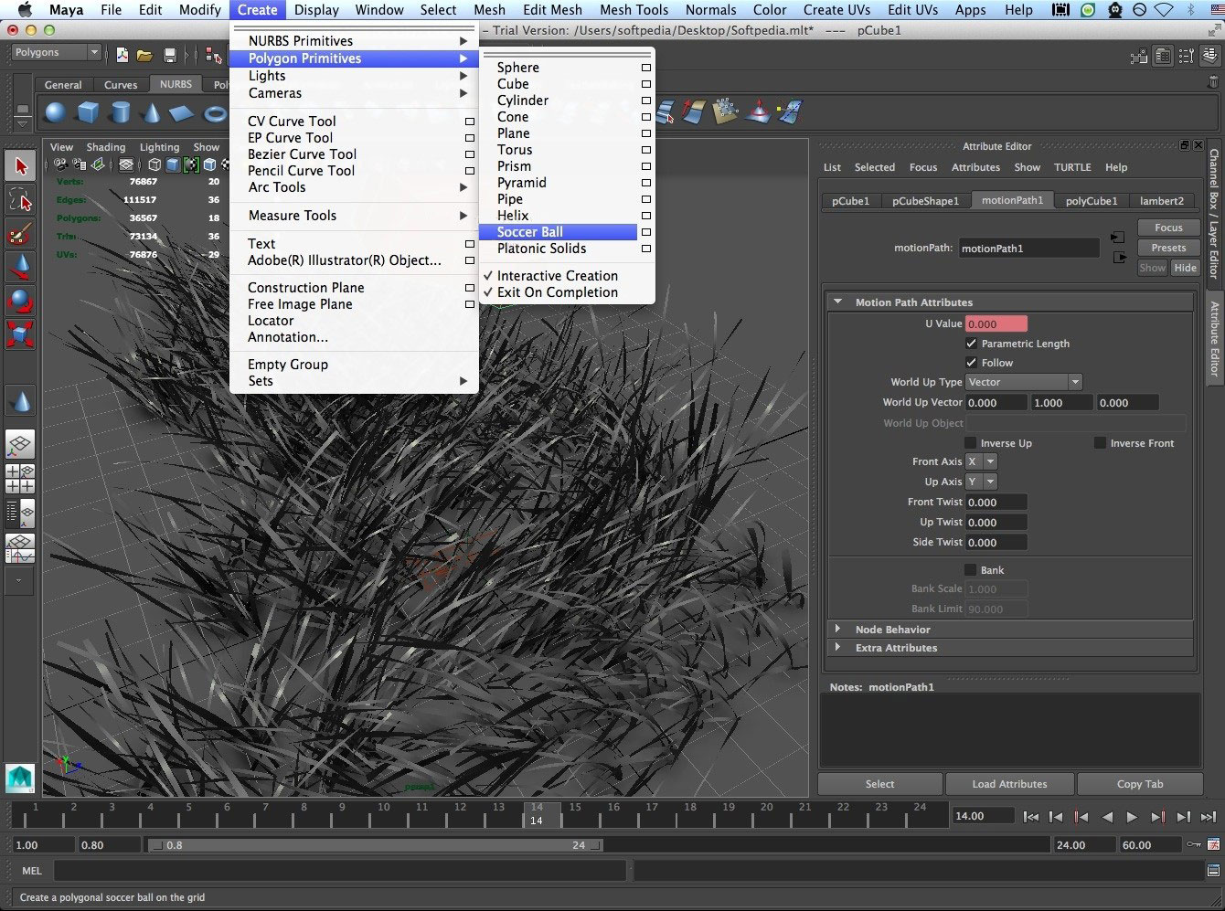Click the new scene icon
1225x911 pixels.
pyautogui.click(x=122, y=55)
